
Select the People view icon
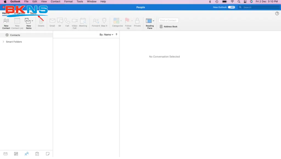click(x=27, y=154)
